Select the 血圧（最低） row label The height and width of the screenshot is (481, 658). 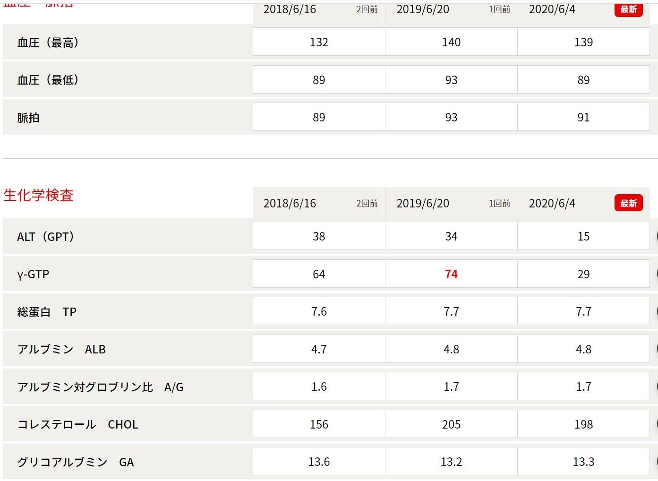point(48,80)
